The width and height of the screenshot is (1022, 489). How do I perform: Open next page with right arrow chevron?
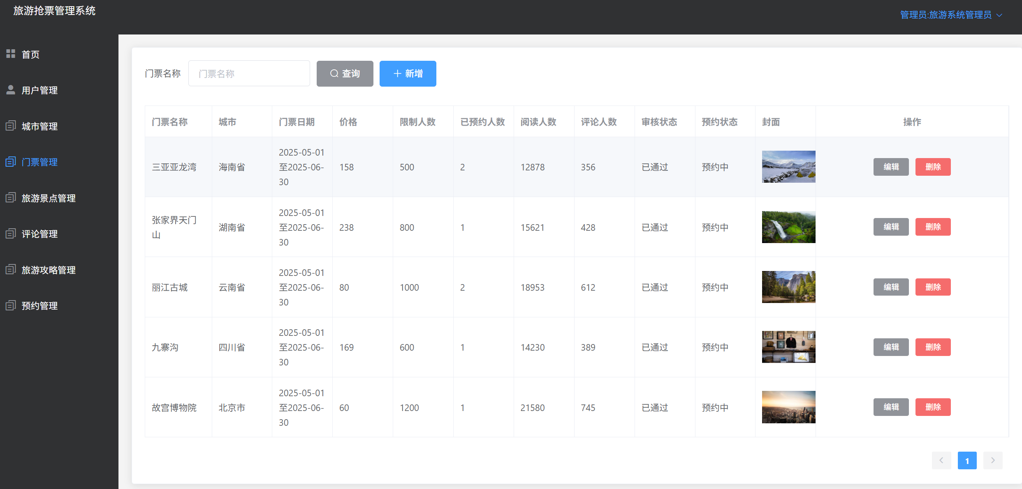993,460
